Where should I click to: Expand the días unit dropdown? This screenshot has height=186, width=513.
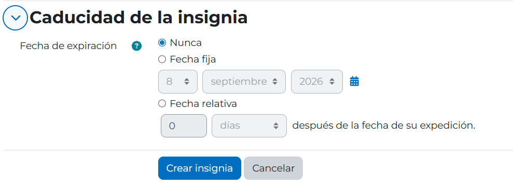click(249, 126)
